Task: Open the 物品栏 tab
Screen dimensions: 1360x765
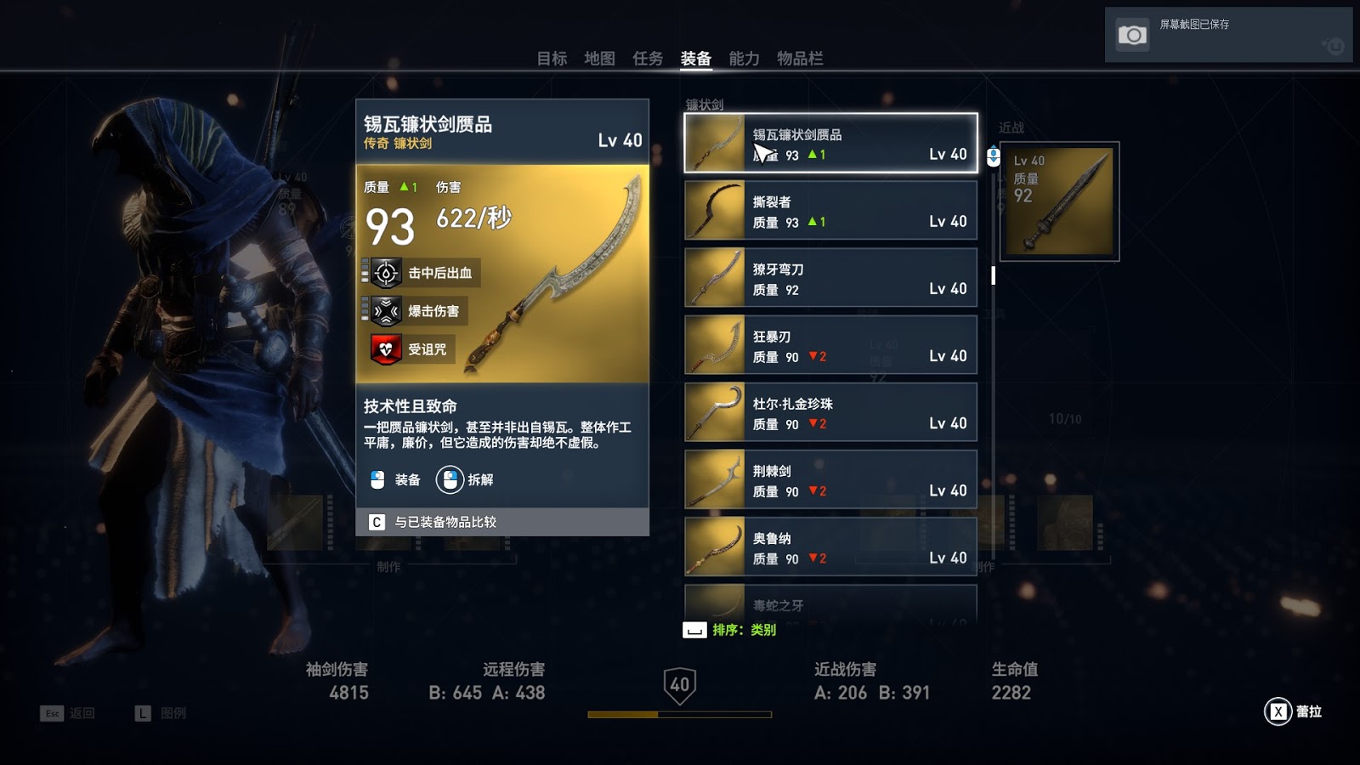Action: pyautogui.click(x=800, y=59)
